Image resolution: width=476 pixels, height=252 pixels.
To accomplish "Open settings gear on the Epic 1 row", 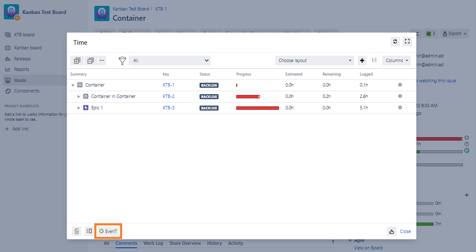I will pos(400,108).
